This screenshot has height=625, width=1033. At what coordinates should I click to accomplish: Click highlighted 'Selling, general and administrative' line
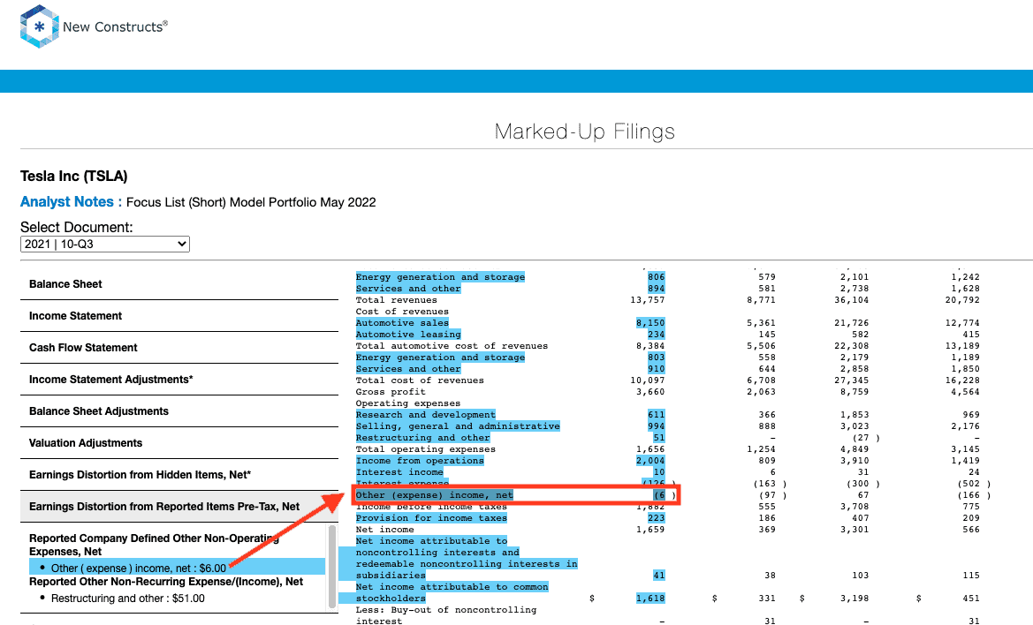(458, 426)
